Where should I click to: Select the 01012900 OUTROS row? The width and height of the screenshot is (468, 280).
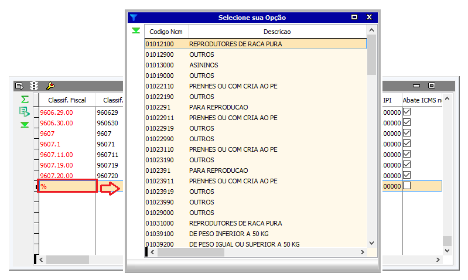255,54
